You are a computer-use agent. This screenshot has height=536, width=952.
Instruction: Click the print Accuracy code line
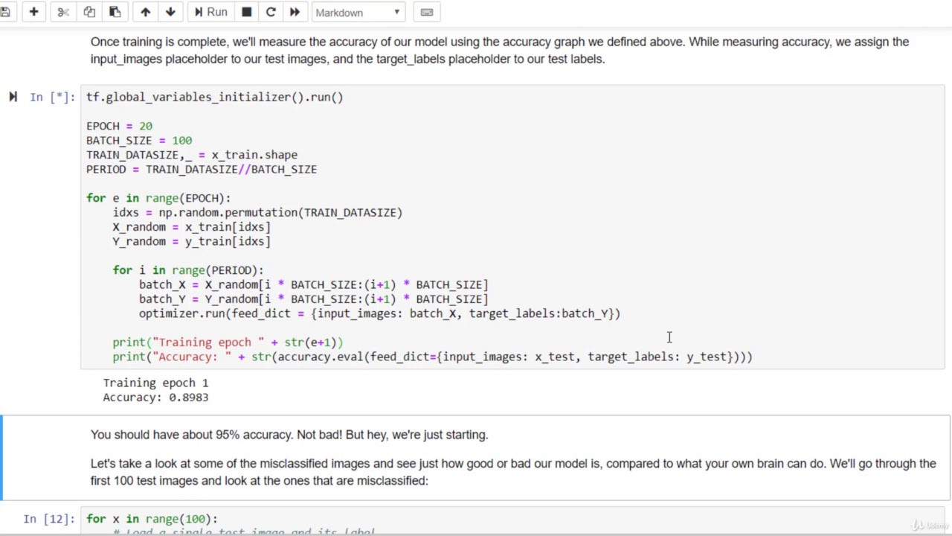pyautogui.click(x=432, y=357)
